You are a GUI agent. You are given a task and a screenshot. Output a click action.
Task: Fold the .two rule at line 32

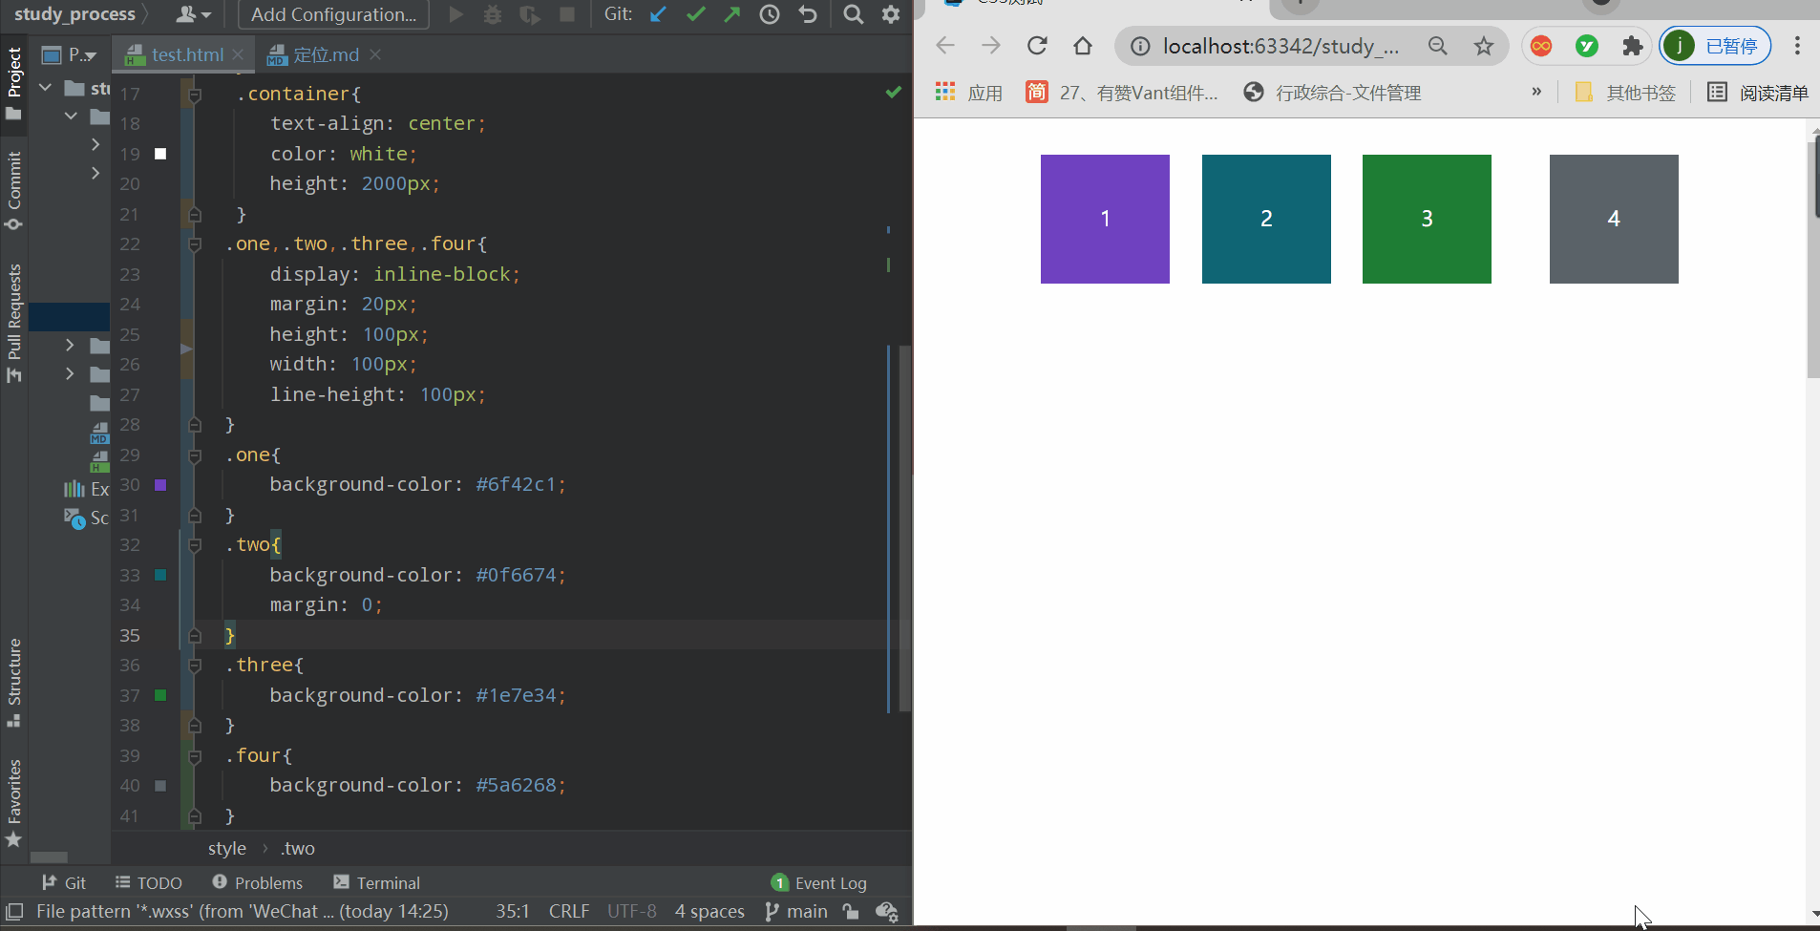click(x=195, y=545)
